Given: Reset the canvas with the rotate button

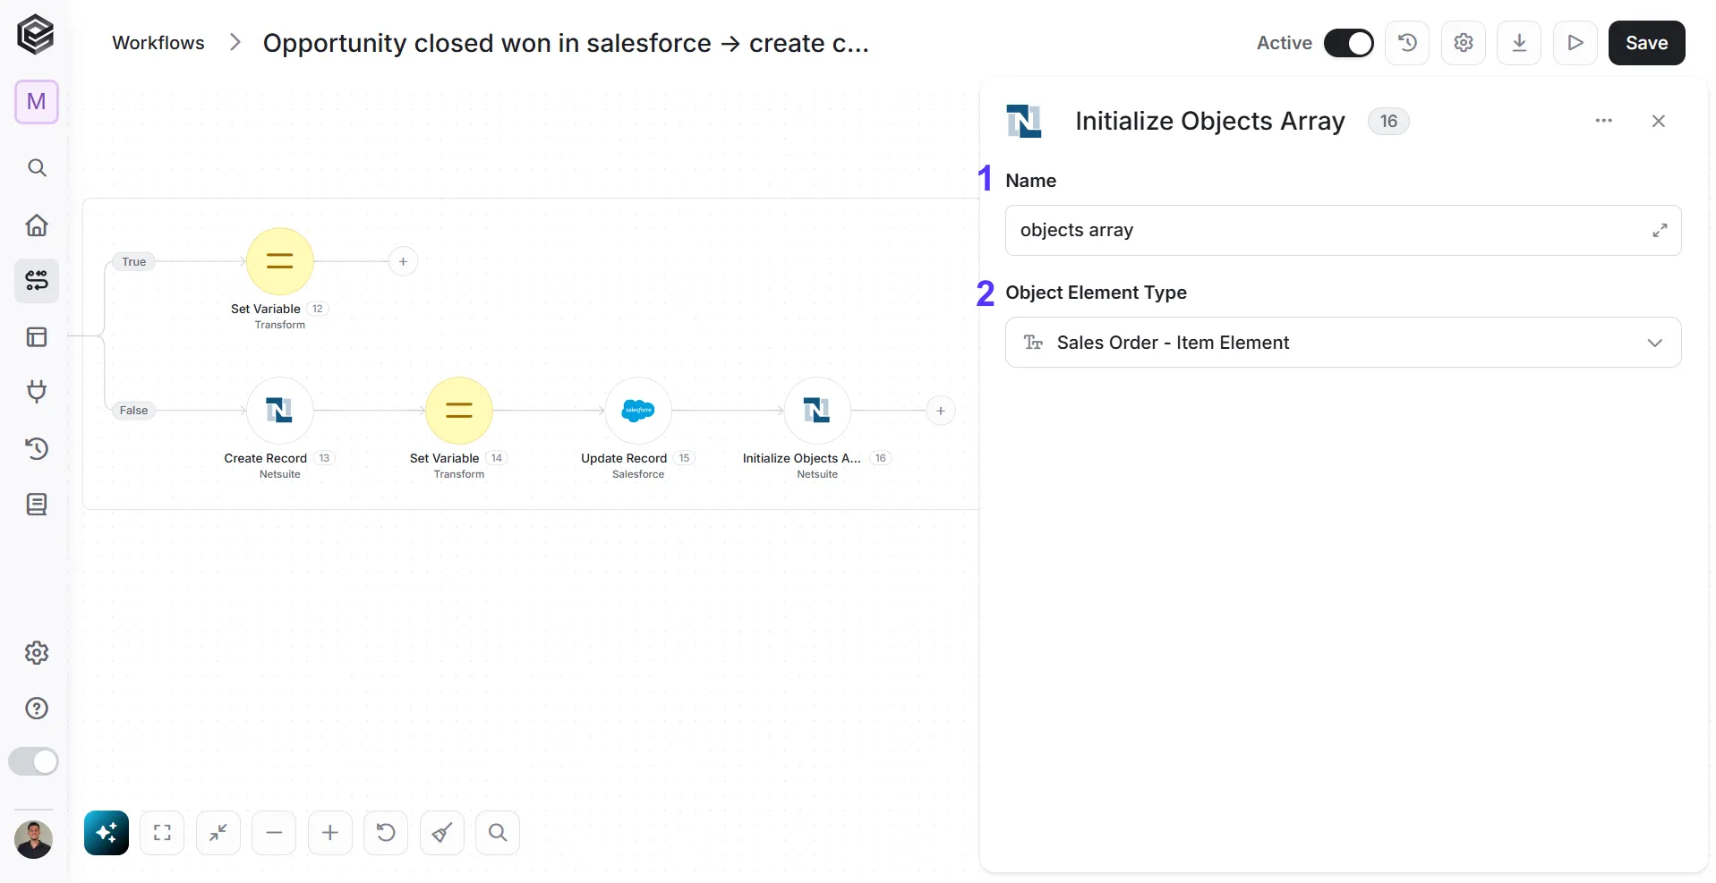Looking at the screenshot, I should 386,833.
